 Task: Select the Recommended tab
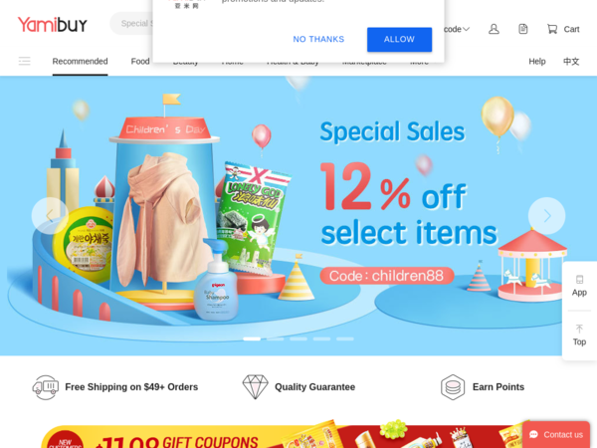tap(80, 62)
